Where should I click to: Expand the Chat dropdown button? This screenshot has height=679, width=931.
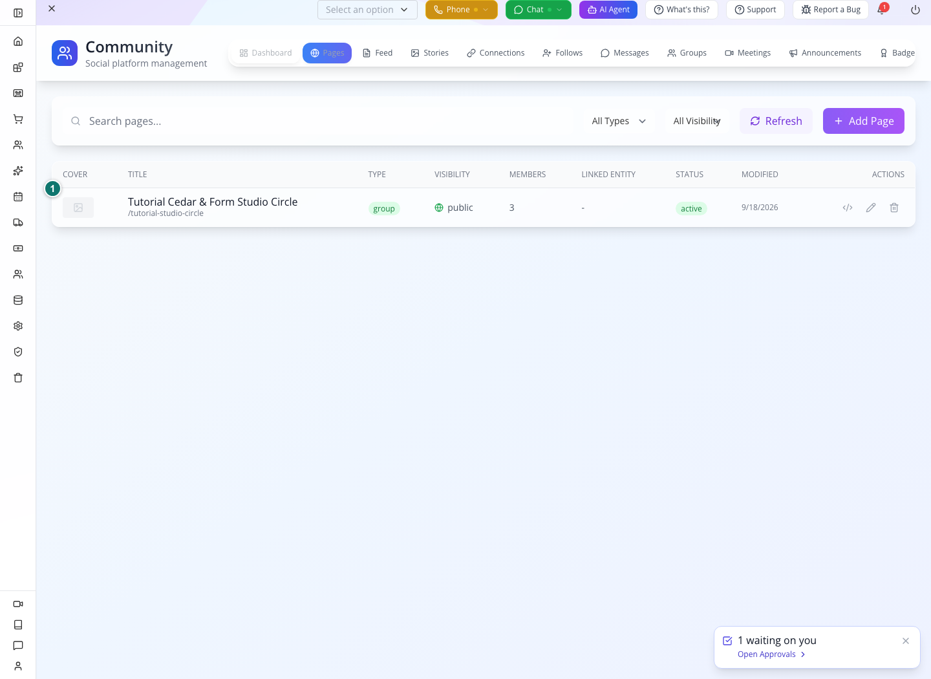point(539,10)
